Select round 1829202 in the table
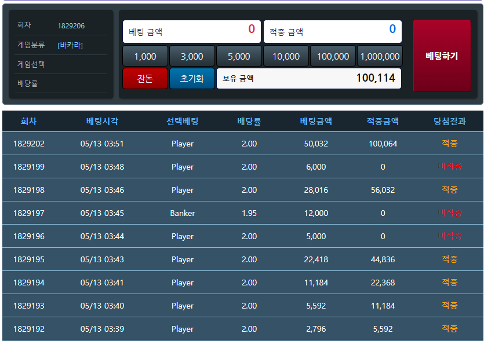 coord(29,144)
